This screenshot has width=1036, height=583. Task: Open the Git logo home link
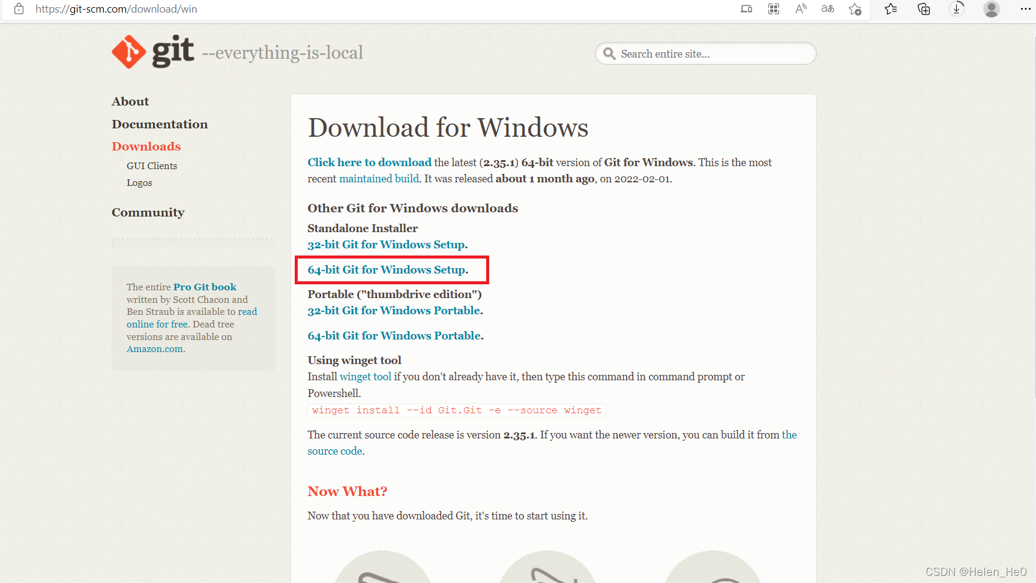coord(153,52)
